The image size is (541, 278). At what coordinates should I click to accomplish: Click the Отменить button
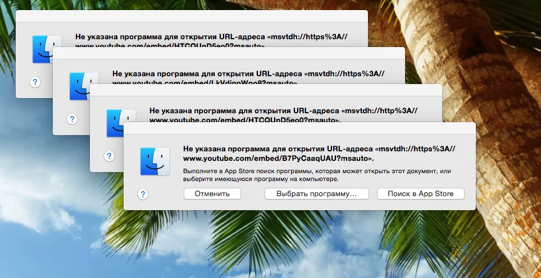(212, 194)
